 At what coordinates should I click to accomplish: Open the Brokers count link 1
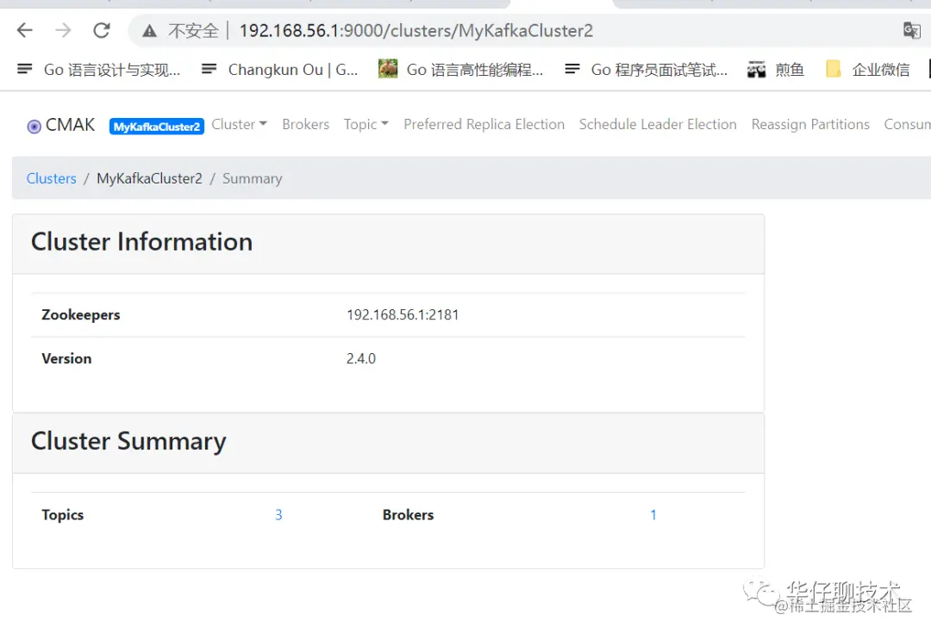point(653,515)
